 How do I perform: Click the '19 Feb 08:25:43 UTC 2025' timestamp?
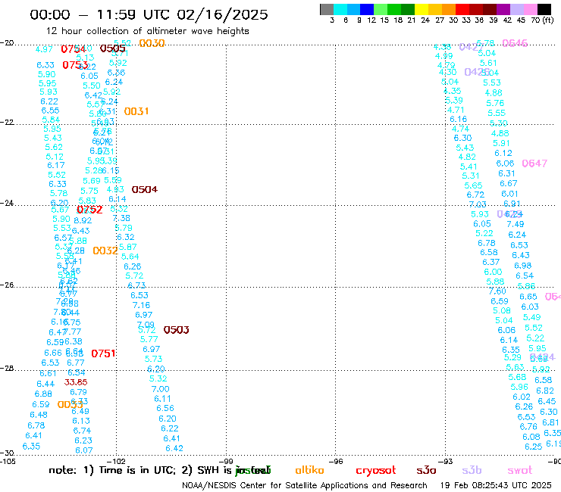(496, 485)
